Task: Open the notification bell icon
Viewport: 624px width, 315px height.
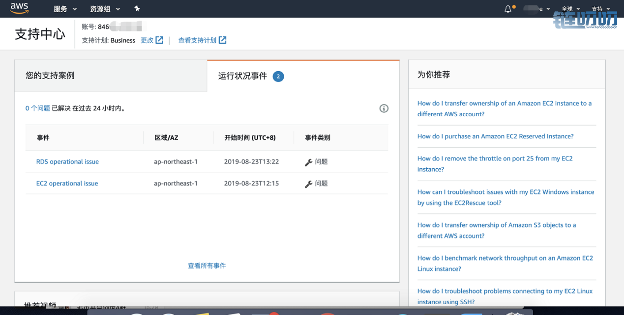Action: click(x=508, y=9)
